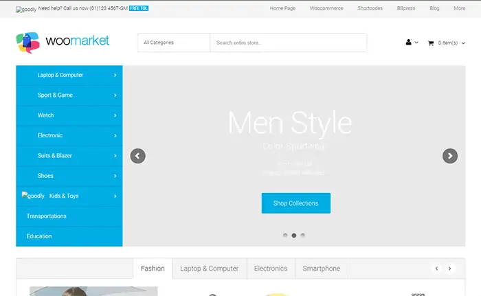Click previous arrow in product tabs
The height and width of the screenshot is (296, 481).
point(436,269)
